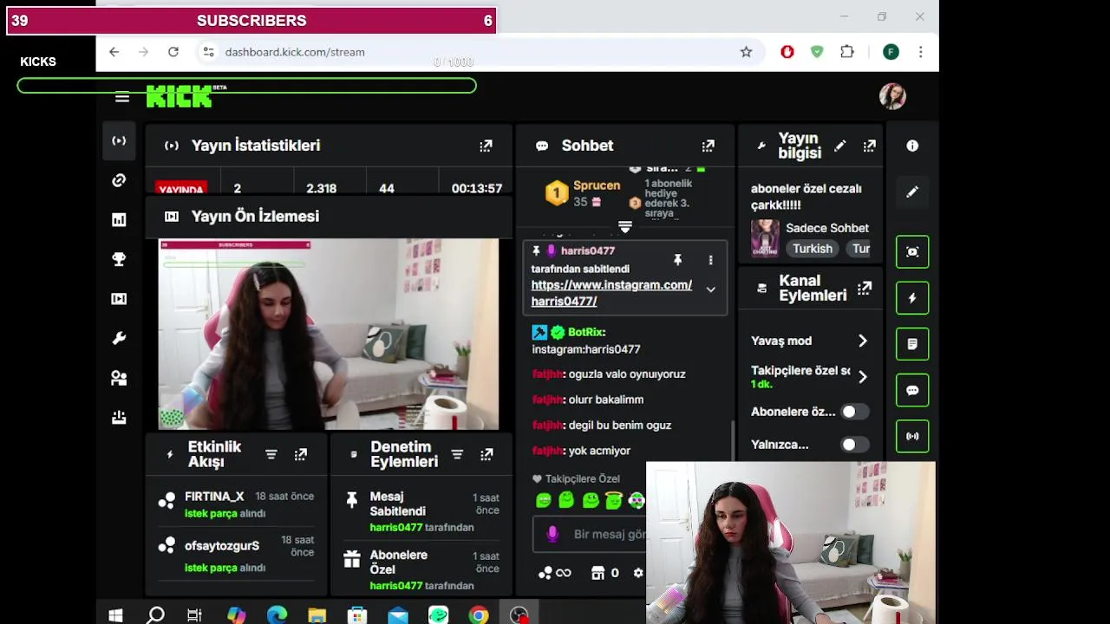Open the community users icon in the sidebar
Screen dimensions: 1110x624
click(119, 378)
